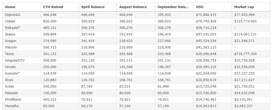Select Aragon's April Balance cell 241,419
The height and width of the screenshot is (110, 273).
88,41
